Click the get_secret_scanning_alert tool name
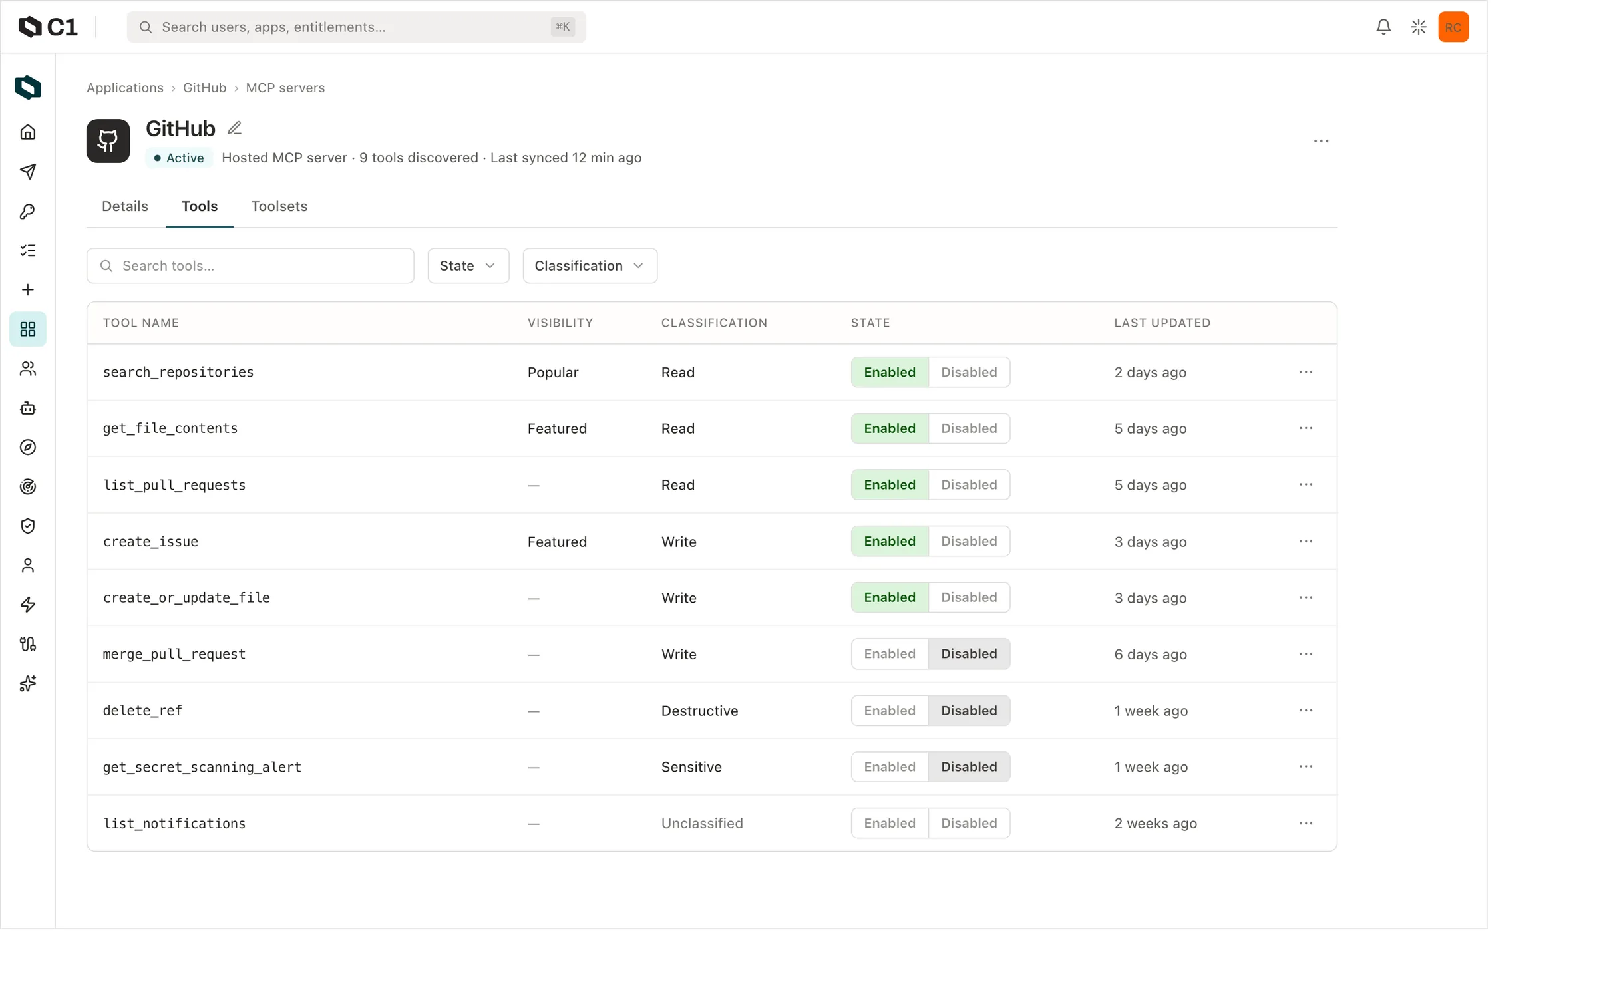1597x1006 pixels. point(202,767)
